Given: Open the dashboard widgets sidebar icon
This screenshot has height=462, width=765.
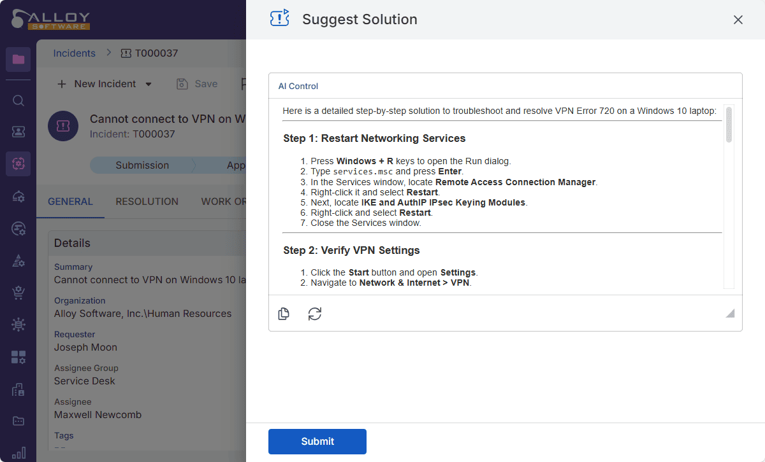Looking at the screenshot, I should point(18,358).
